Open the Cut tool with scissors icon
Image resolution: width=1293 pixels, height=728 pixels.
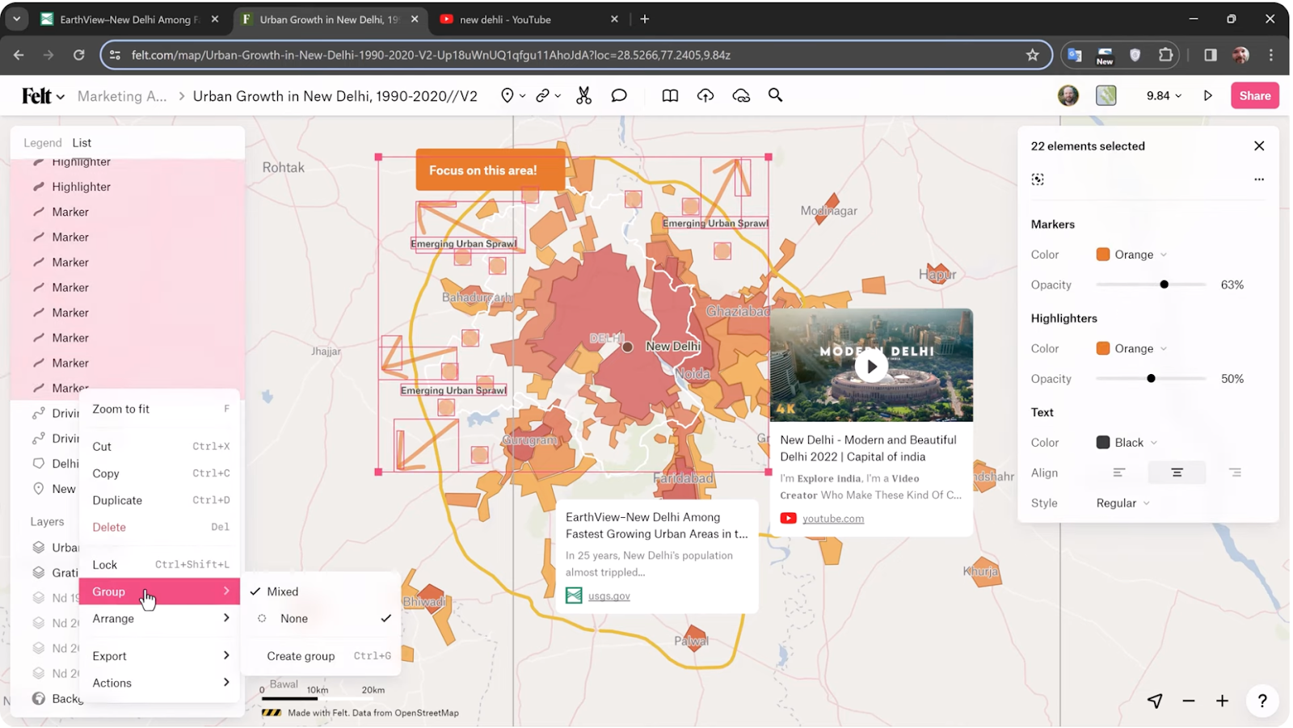tap(583, 95)
